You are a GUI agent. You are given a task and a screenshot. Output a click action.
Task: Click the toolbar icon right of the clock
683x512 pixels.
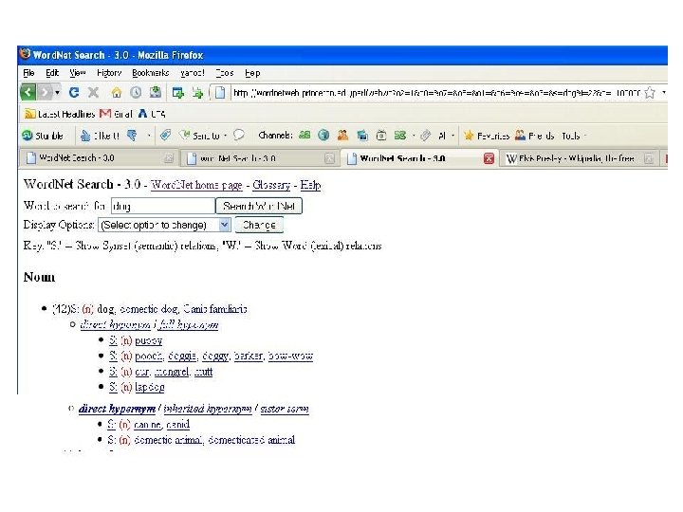pos(155,92)
